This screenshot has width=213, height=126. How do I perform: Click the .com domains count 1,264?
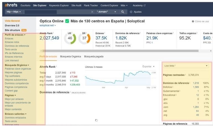pyautogui.click(x=196, y=107)
